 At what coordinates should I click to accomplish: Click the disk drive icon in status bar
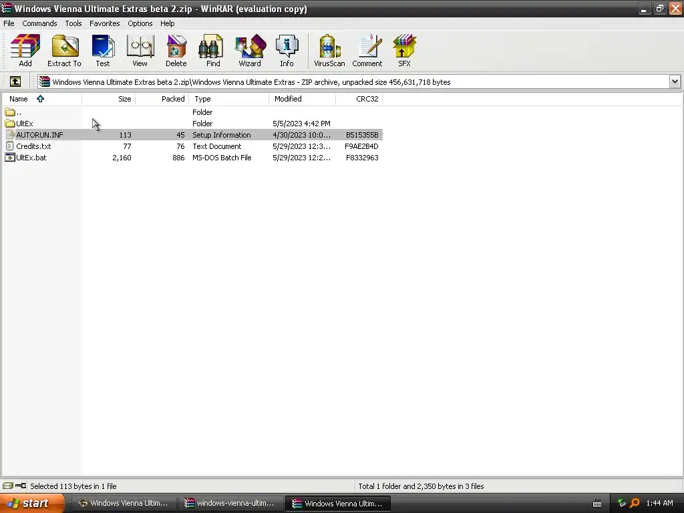point(8,486)
